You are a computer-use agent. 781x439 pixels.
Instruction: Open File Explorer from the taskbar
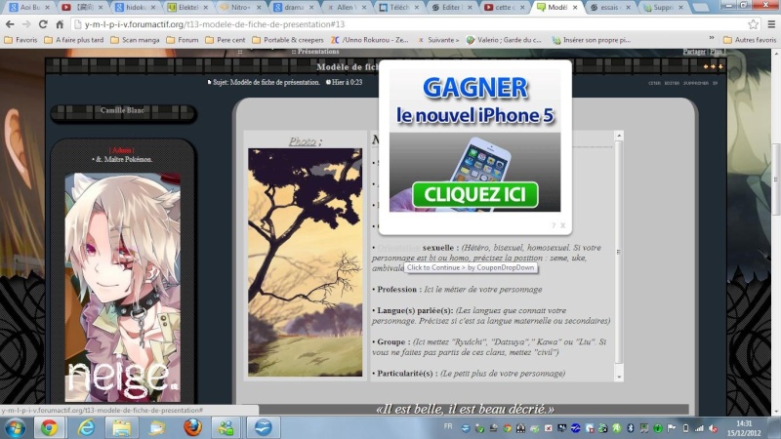121,427
